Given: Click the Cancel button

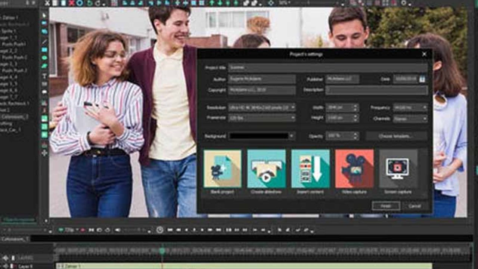Looking at the screenshot, I should pos(415,206).
